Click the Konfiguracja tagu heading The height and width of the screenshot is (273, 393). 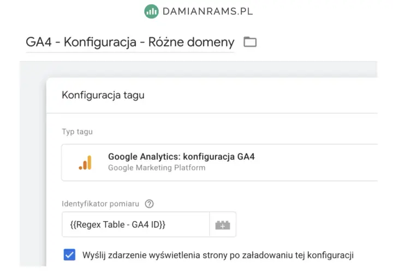coord(103,95)
